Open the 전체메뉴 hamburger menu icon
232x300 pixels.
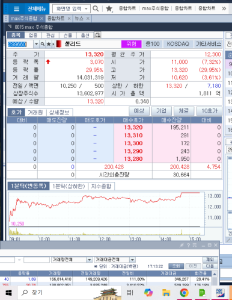click(x=16, y=9)
